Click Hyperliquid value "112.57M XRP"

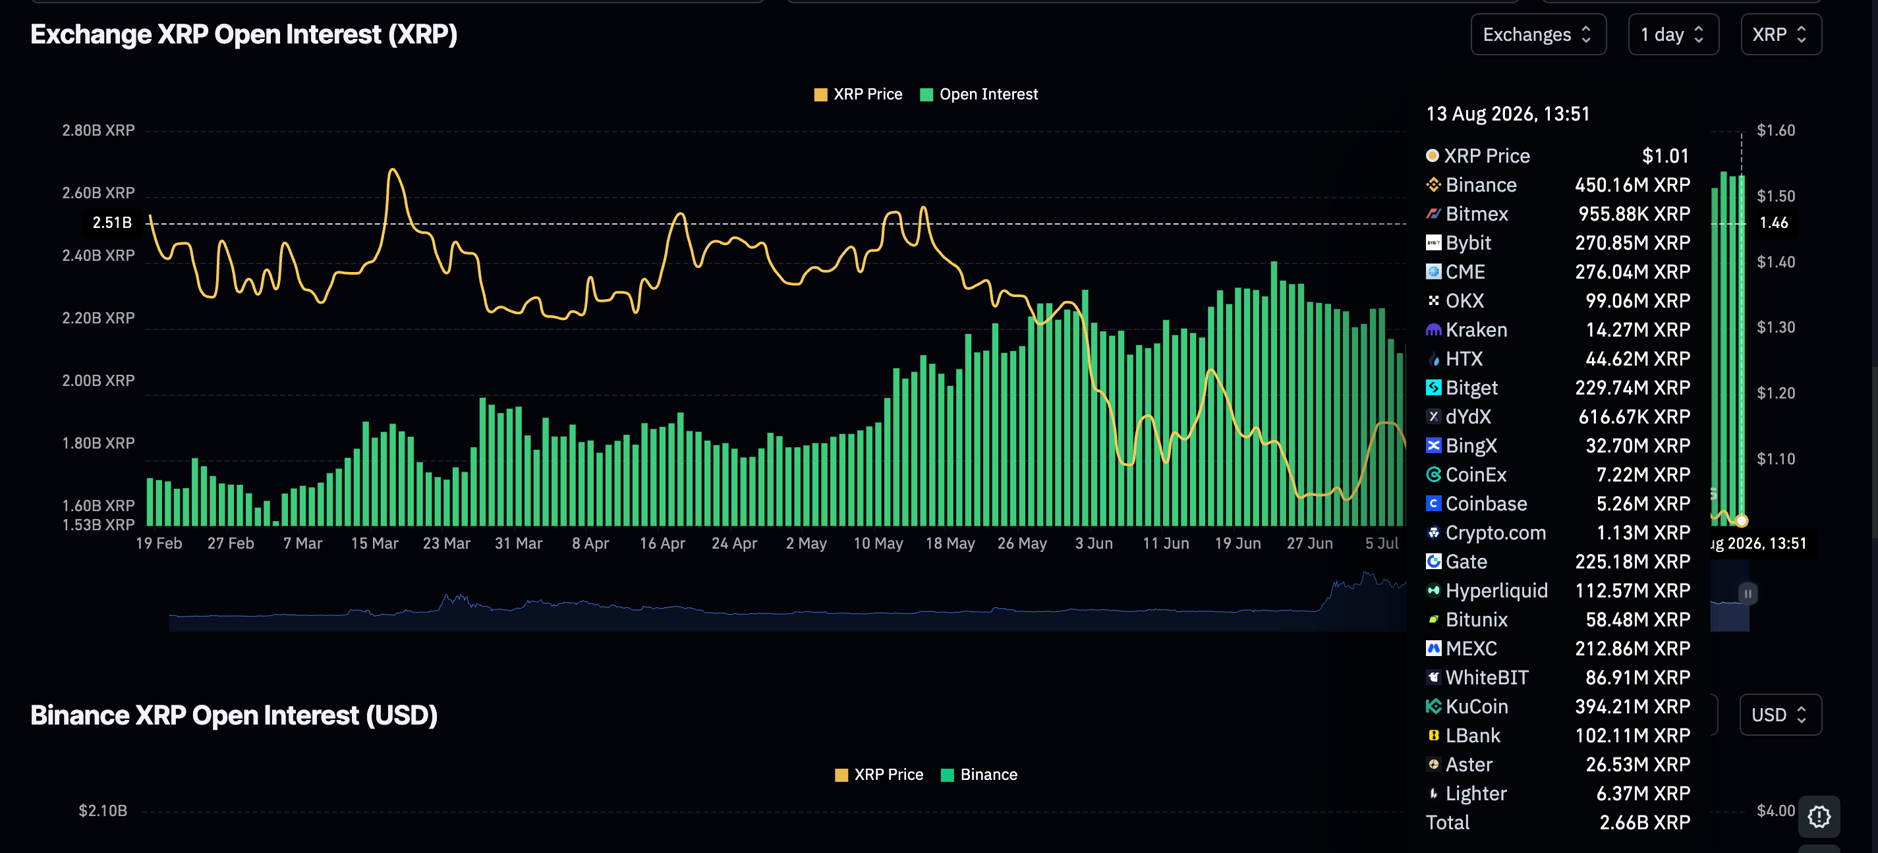1632,591
